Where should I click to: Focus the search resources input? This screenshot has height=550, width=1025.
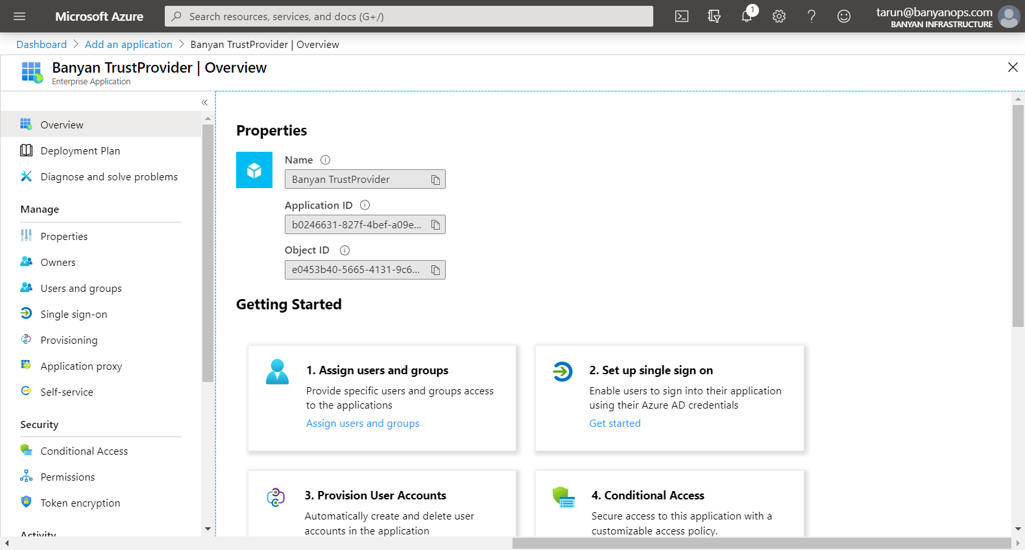(x=409, y=16)
